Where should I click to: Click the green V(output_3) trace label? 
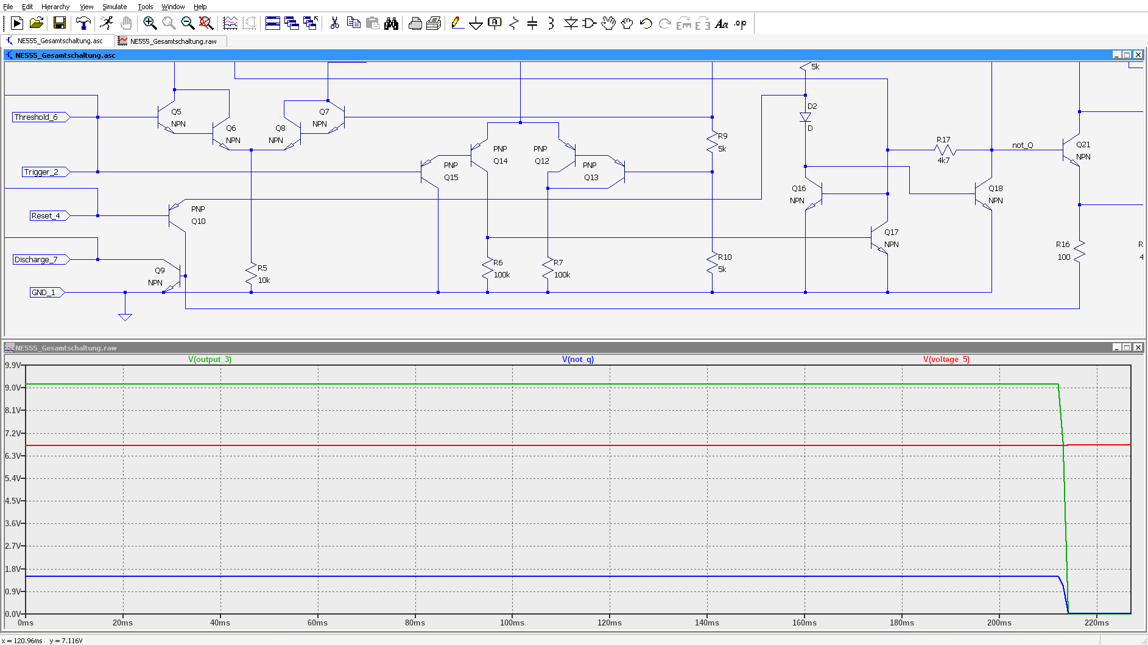[x=210, y=359]
